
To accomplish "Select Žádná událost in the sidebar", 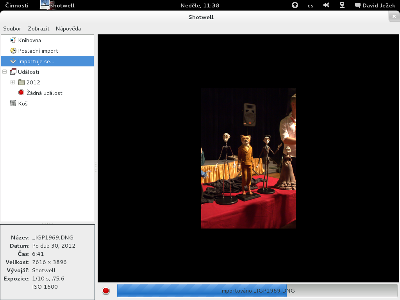I will click(47, 93).
